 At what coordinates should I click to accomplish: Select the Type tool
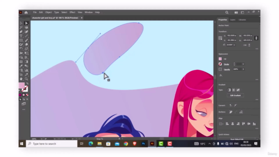[21, 36]
